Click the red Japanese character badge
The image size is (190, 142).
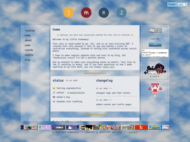click(141, 127)
